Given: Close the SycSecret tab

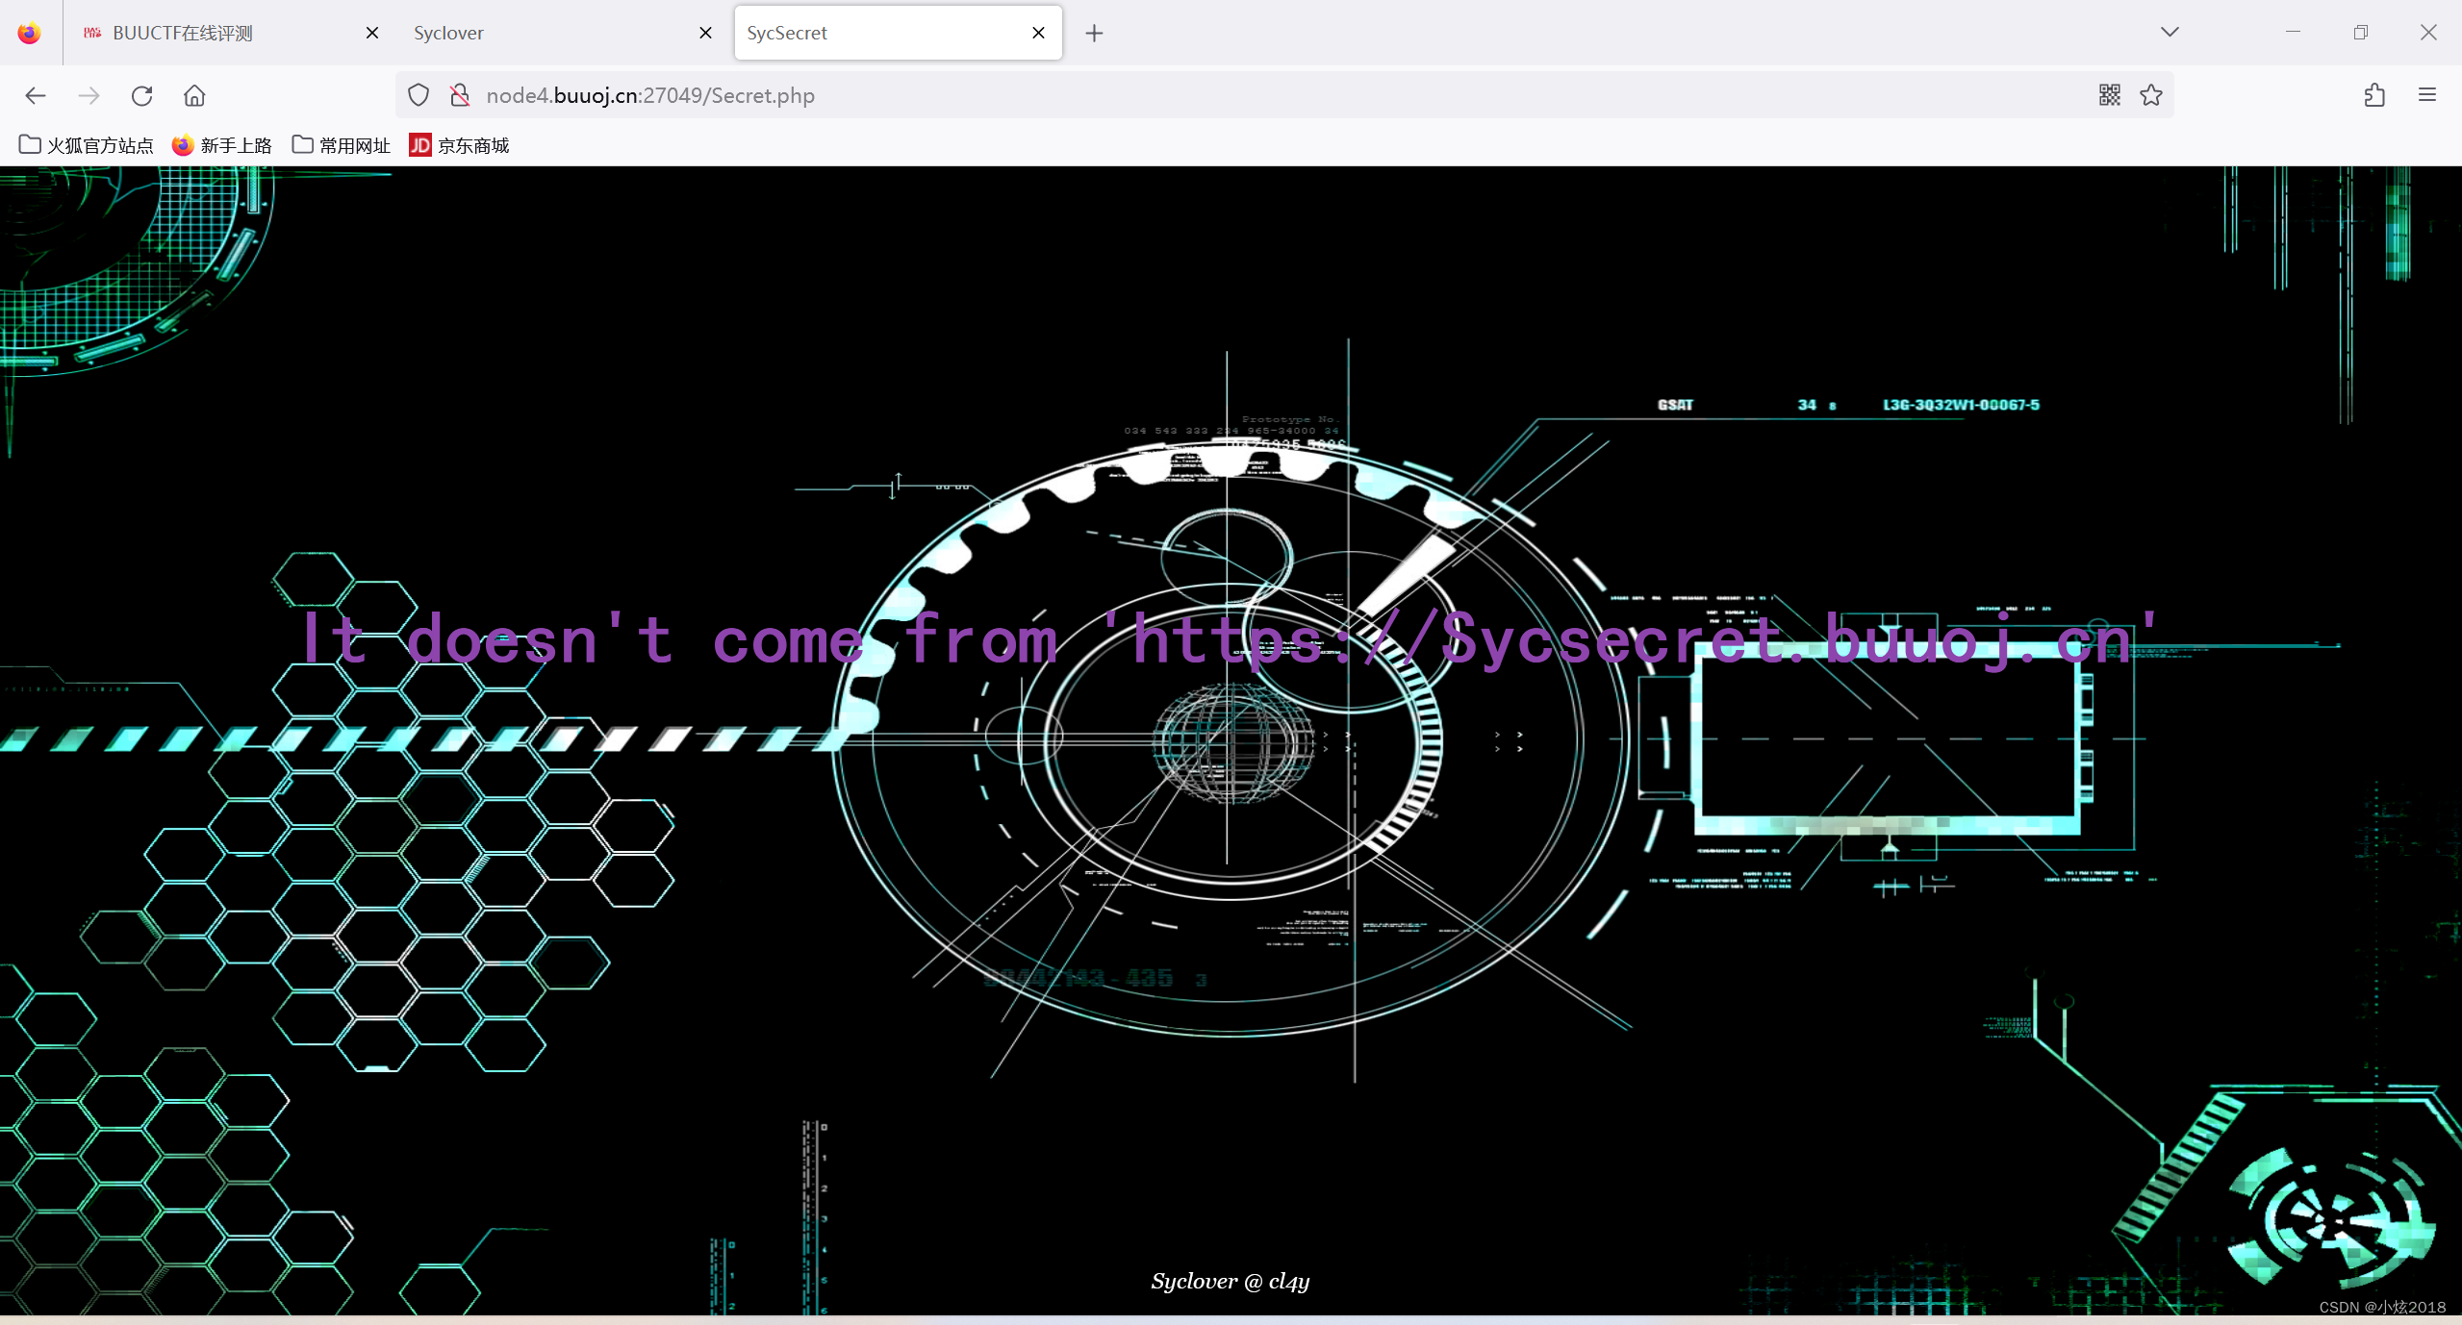Looking at the screenshot, I should point(1038,33).
